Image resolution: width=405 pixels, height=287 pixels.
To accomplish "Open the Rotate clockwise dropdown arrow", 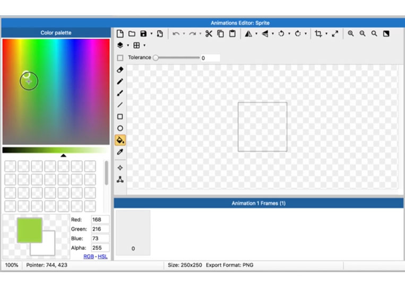I will (x=306, y=33).
